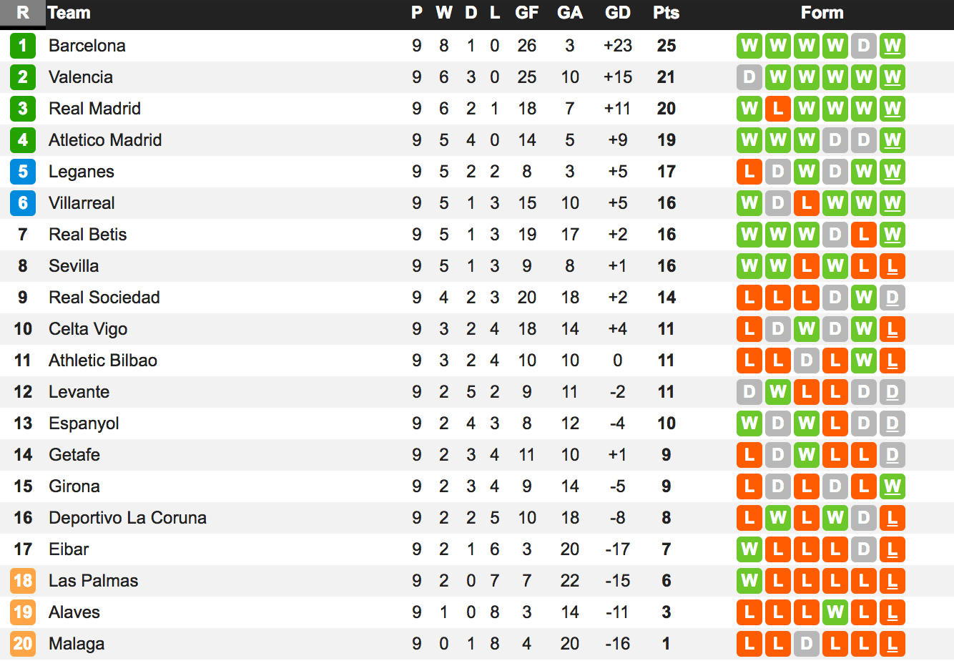
Task: Select Valencia's draw icon in the Form column
Action: 749,77
